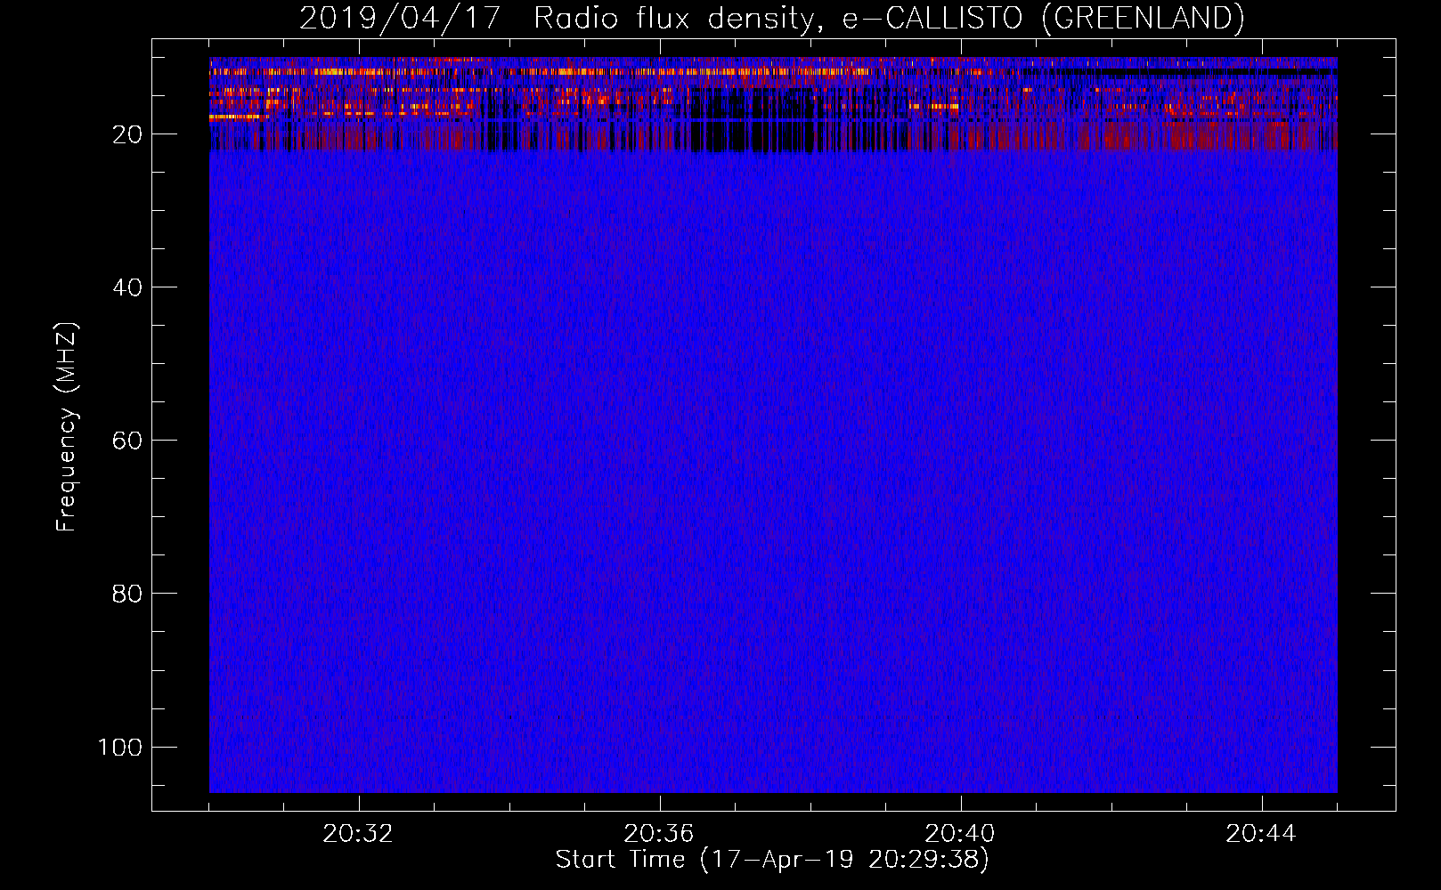Select the 20:36 time axis label
Viewport: 1441px width, 890px height.
click(x=659, y=834)
